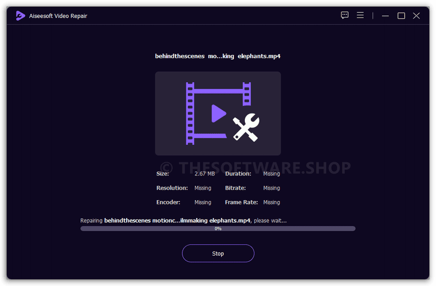Click the wrench and screwdriver repair icon
The image size is (436, 286).
pos(246,127)
